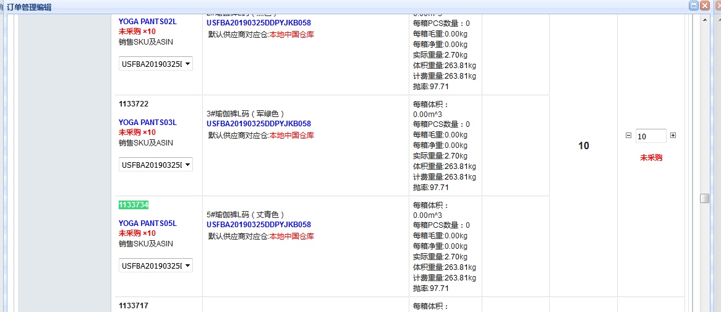Image resolution: width=721 pixels, height=312 pixels.
Task: Click product name 3#瑜伽裤L码（军绿色）
Action: [245, 114]
